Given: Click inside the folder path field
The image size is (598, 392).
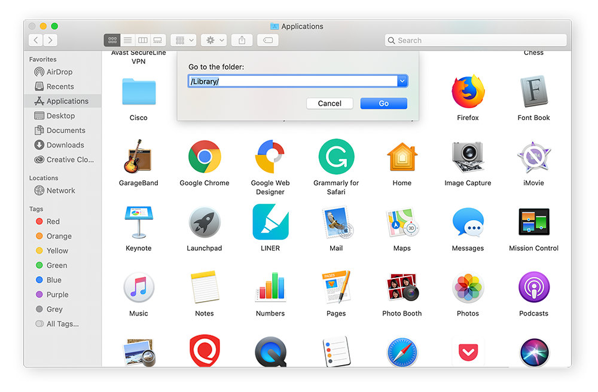Looking at the screenshot, I should pyautogui.click(x=287, y=81).
